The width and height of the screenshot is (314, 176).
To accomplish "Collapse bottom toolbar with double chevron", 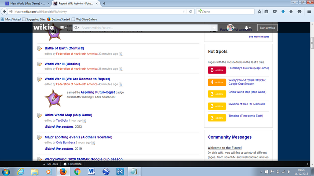I will point(307,164).
